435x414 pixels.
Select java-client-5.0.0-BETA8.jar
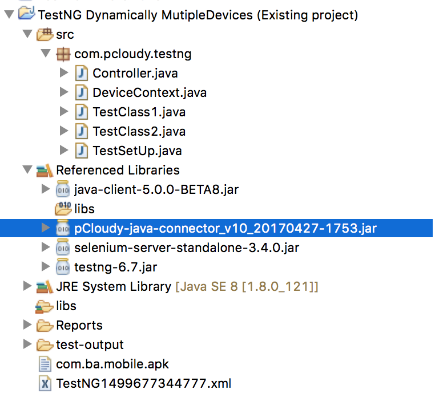(x=156, y=190)
